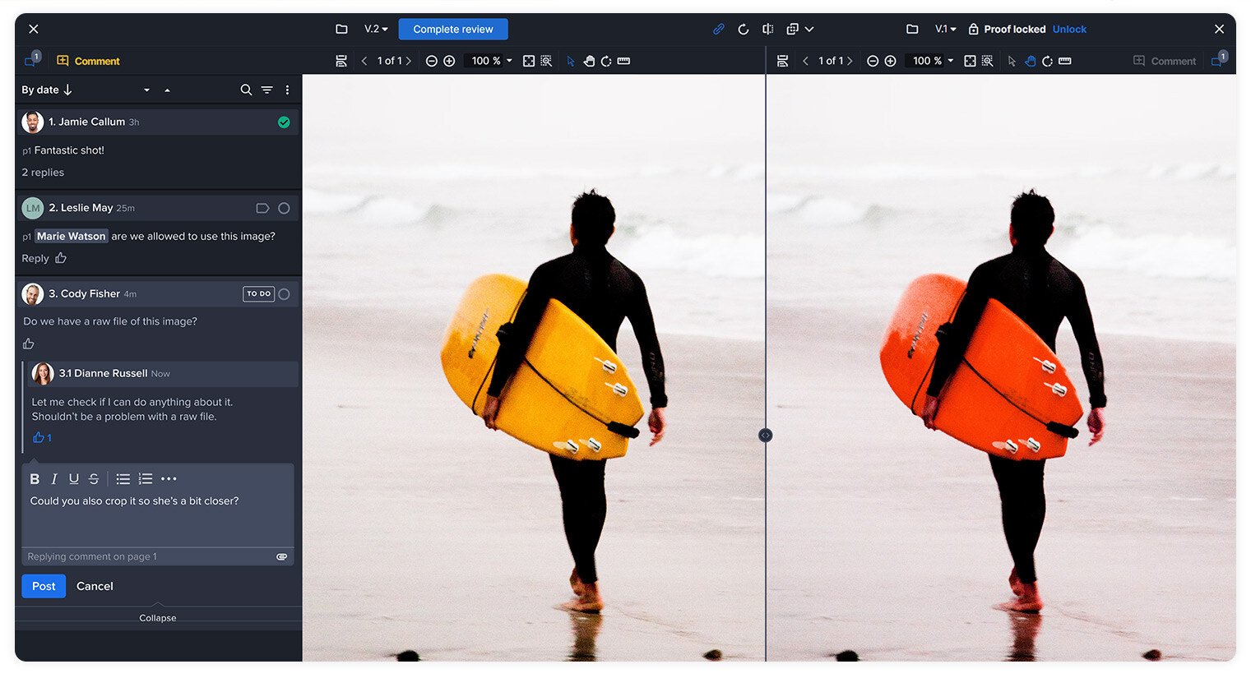1251x678 pixels.
Task: Open comment search magnifier icon
Action: tap(246, 90)
